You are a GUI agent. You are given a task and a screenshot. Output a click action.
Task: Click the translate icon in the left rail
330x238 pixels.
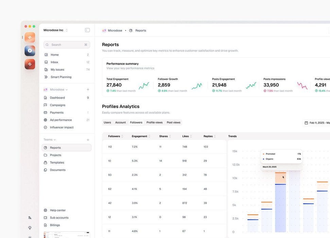[30, 218]
